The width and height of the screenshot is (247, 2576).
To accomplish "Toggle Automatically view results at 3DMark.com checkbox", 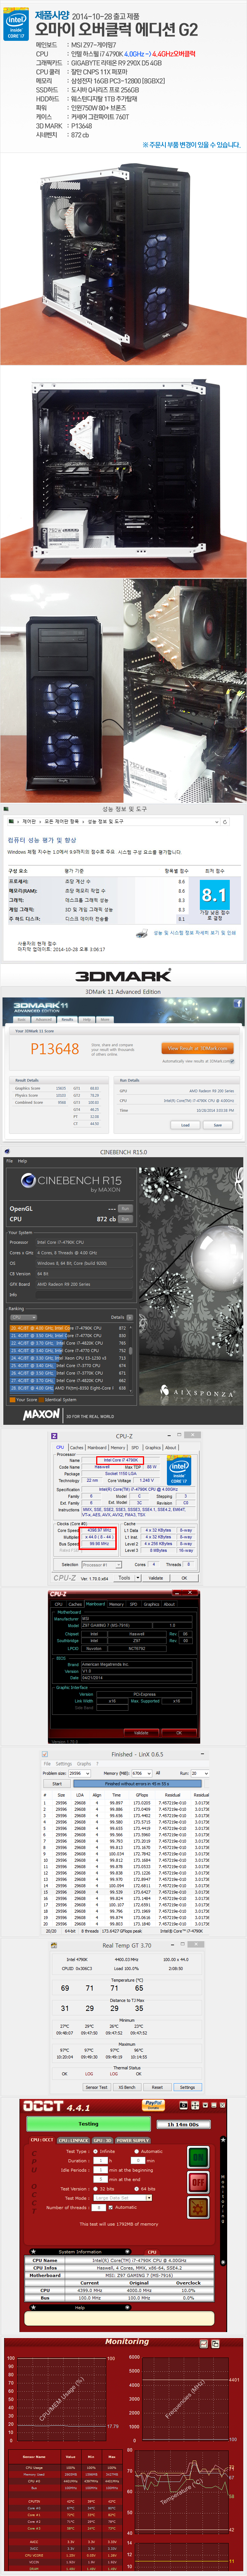I will (232, 1061).
